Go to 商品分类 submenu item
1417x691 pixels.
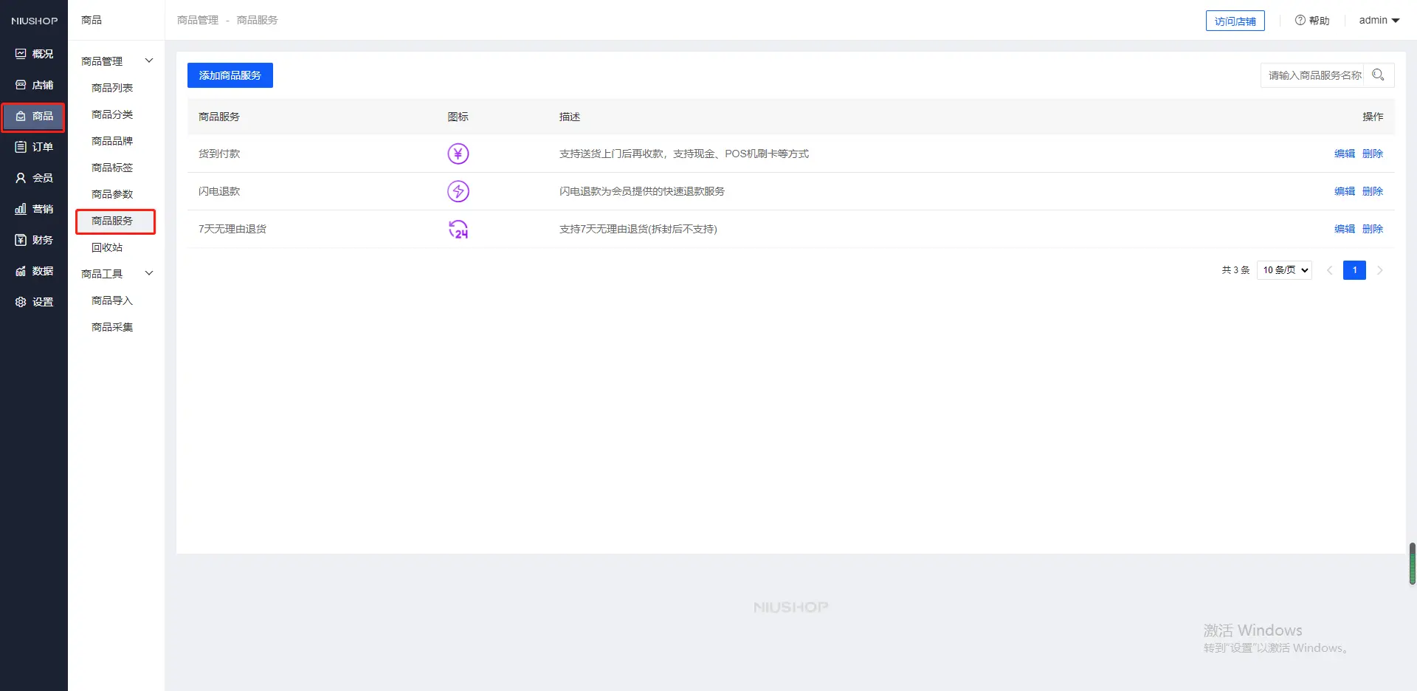click(x=112, y=114)
